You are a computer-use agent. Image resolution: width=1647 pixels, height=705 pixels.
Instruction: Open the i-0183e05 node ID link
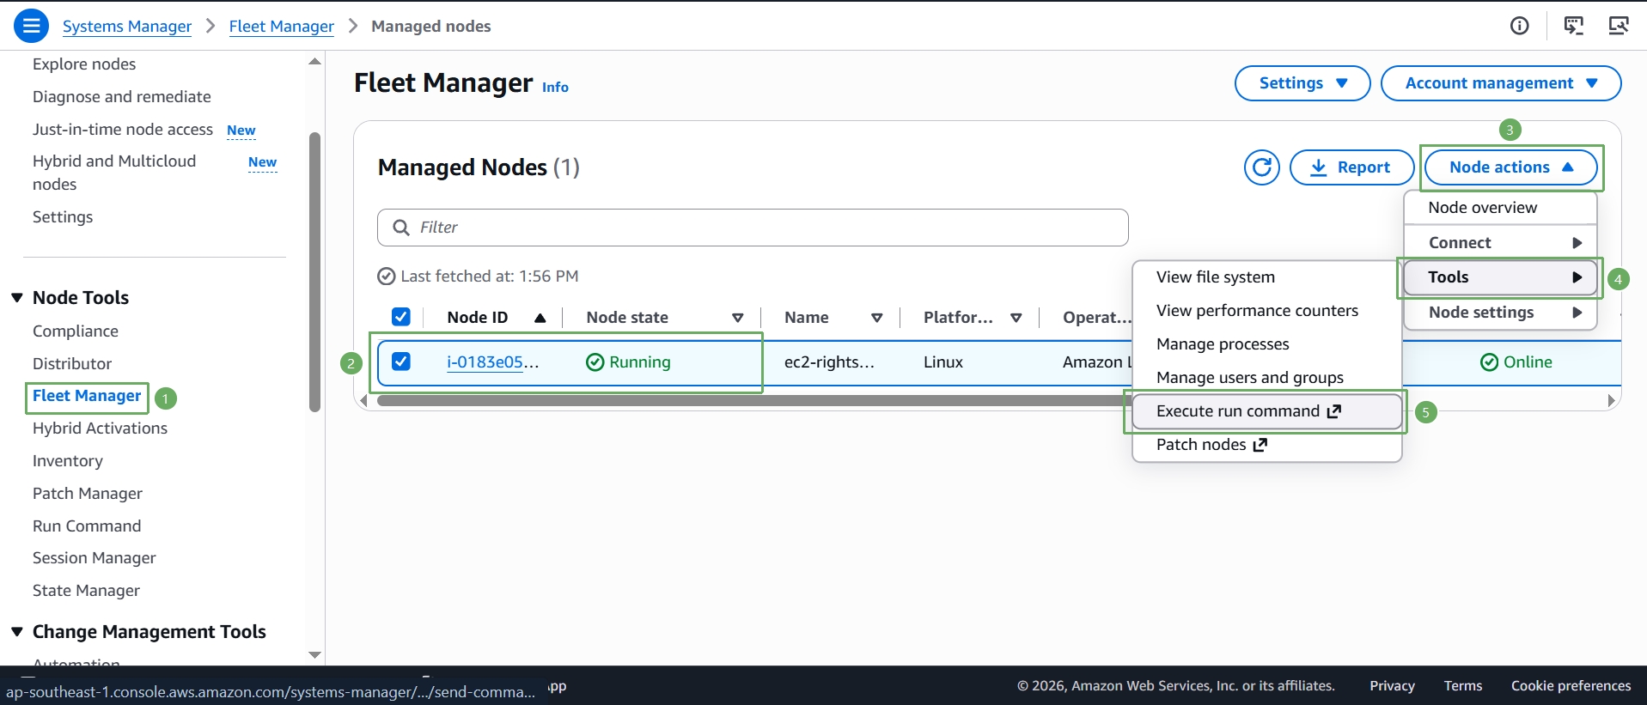tap(493, 362)
